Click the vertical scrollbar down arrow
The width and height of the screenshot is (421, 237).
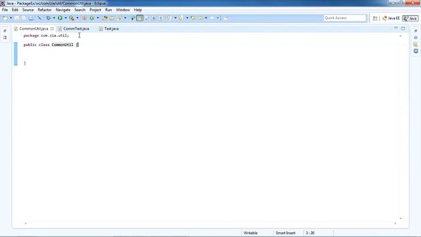(x=401, y=218)
